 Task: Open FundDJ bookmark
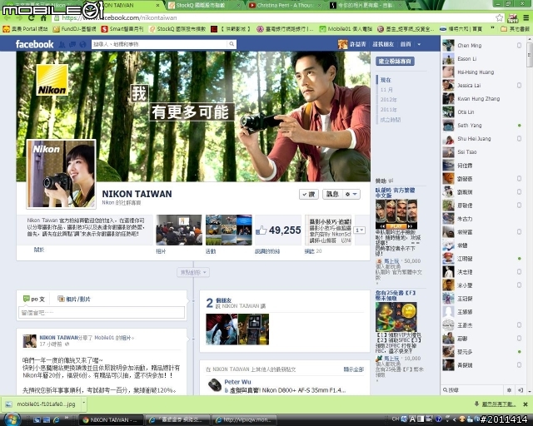coord(74,29)
